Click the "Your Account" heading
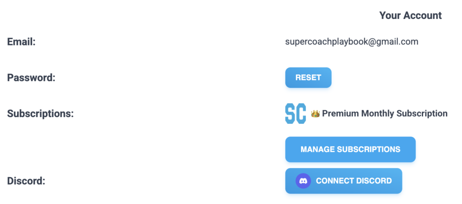This screenshot has width=462, height=204. point(410,16)
